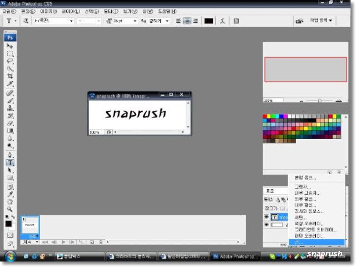Select the Magic Wand tool
Viewport: 356px width, 267px height.
point(10,69)
